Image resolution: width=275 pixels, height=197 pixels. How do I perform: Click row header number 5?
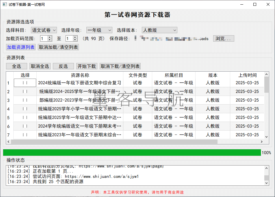(10, 118)
